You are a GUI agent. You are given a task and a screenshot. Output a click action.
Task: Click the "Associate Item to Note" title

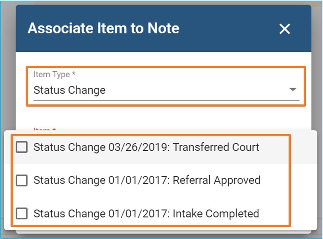click(x=103, y=28)
